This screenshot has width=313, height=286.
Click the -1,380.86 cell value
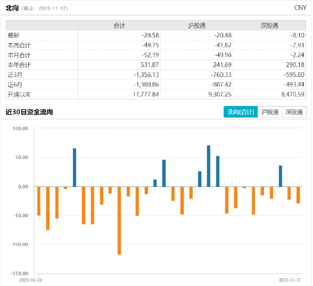click(146, 84)
